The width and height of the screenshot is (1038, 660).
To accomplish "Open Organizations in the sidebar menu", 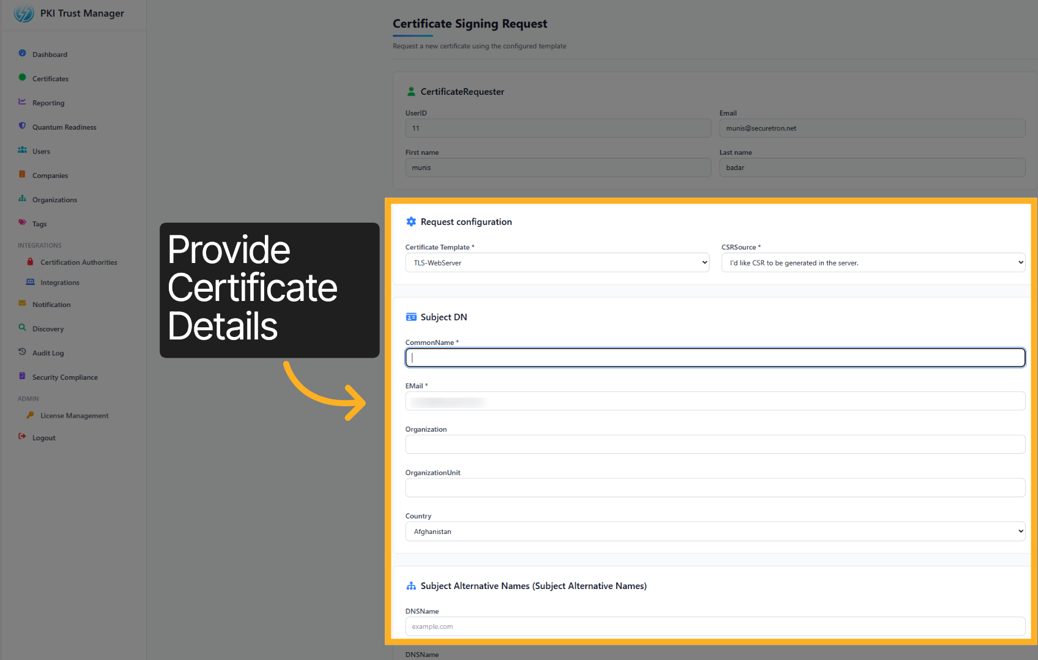I will coord(54,200).
